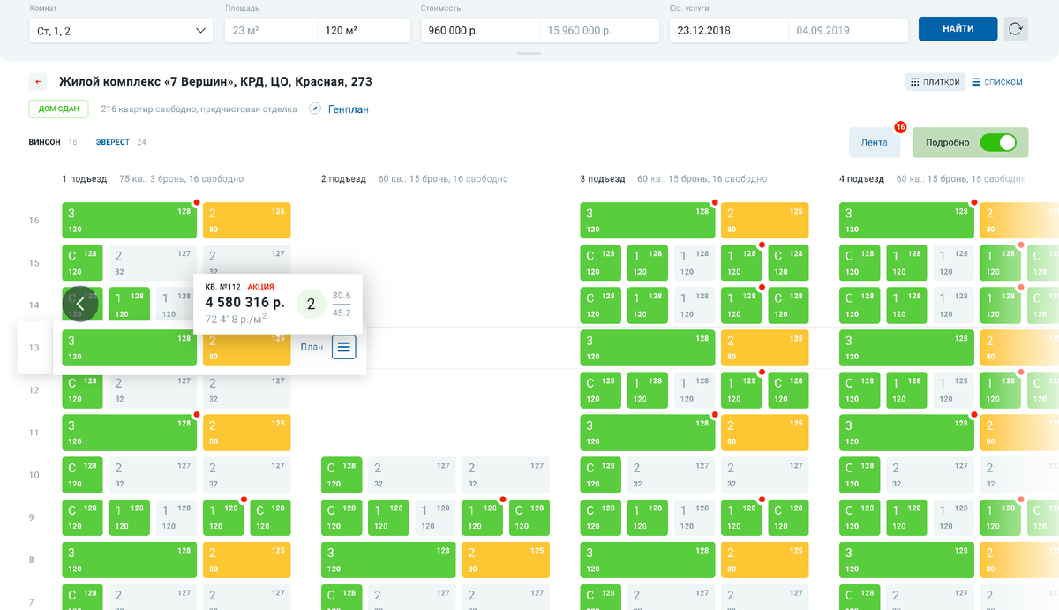Screen dimensions: 1059x610
Task: Click the maximum area field 120 м²
Action: [364, 30]
